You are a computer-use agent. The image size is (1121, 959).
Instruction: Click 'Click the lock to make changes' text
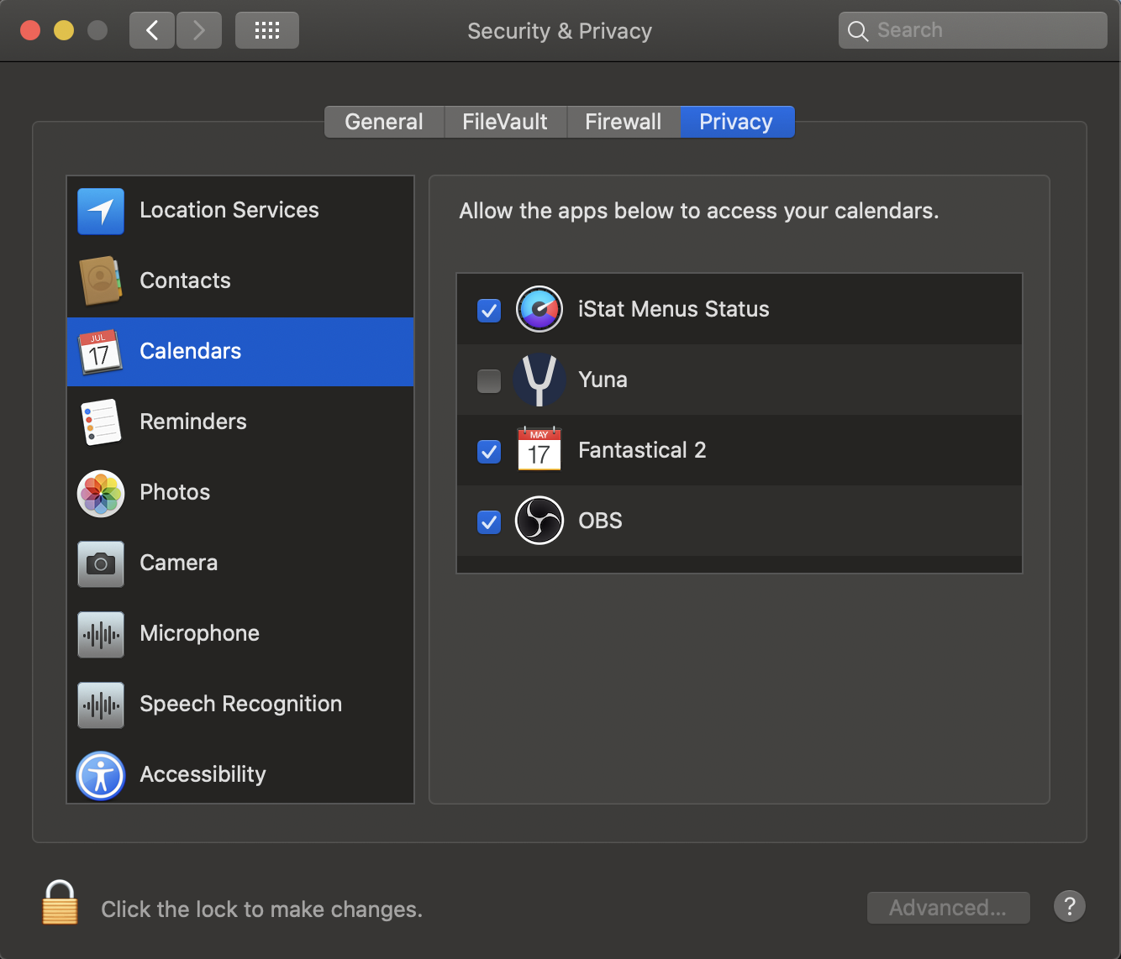coord(261,909)
